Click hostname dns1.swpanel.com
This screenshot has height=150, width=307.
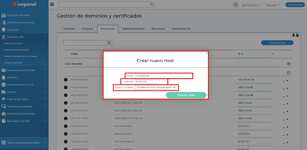[123, 126]
